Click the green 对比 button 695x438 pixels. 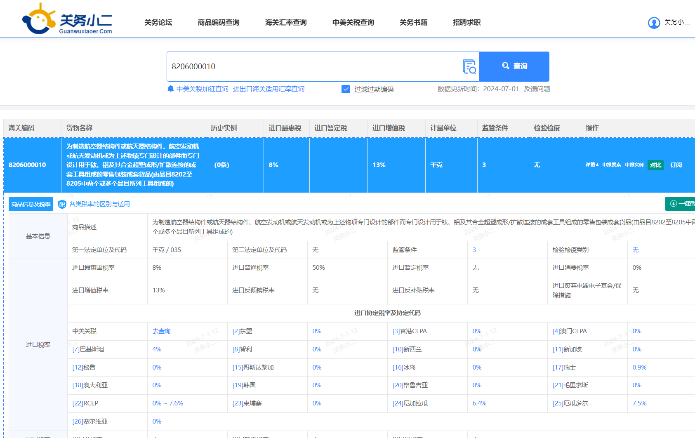[655, 165]
